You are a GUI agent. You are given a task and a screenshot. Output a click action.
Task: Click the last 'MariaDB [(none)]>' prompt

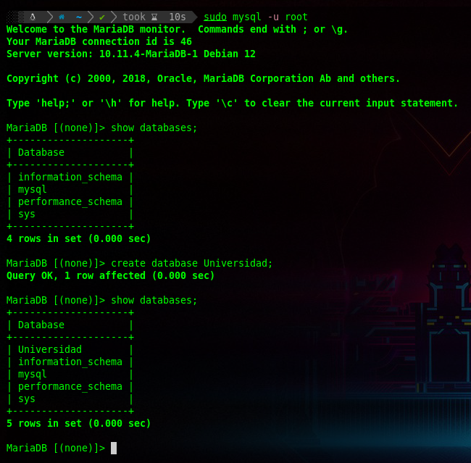(55, 448)
